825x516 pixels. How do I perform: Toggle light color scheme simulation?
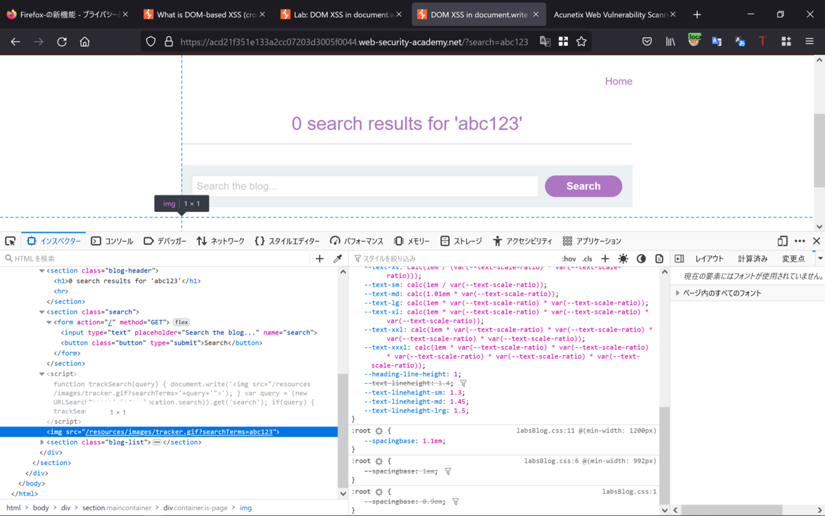coord(623,259)
